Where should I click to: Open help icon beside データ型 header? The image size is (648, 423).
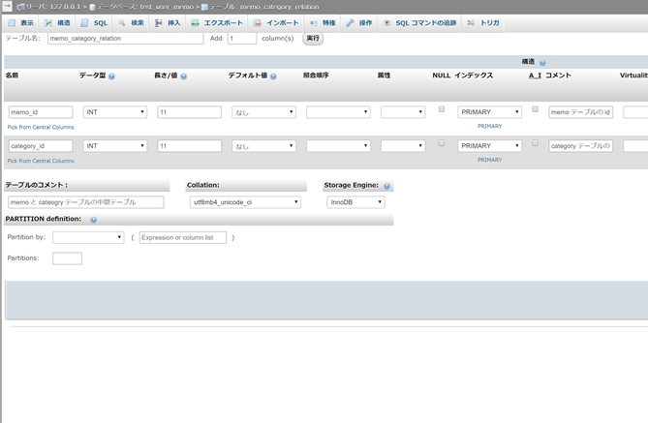pos(111,76)
